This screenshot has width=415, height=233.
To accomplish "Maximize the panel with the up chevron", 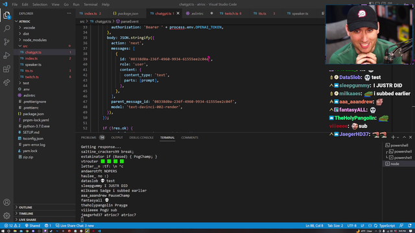I will click(x=404, y=137).
